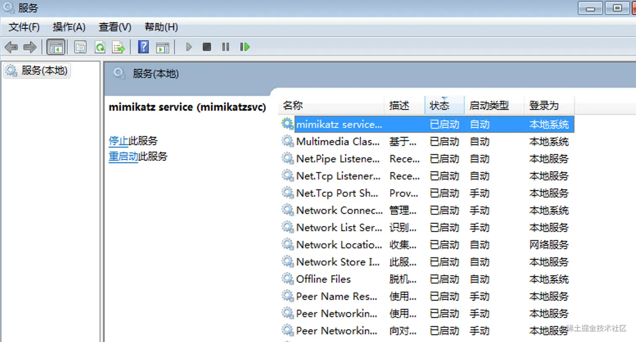
Task: Click the Pause Service icon
Action: [225, 47]
